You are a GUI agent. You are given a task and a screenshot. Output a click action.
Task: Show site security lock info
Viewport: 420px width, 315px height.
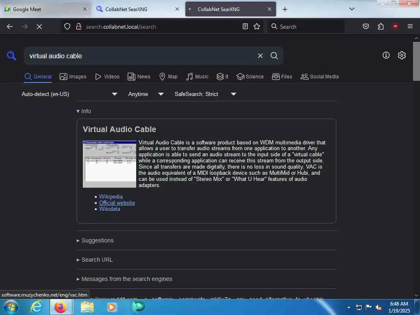(x=79, y=27)
